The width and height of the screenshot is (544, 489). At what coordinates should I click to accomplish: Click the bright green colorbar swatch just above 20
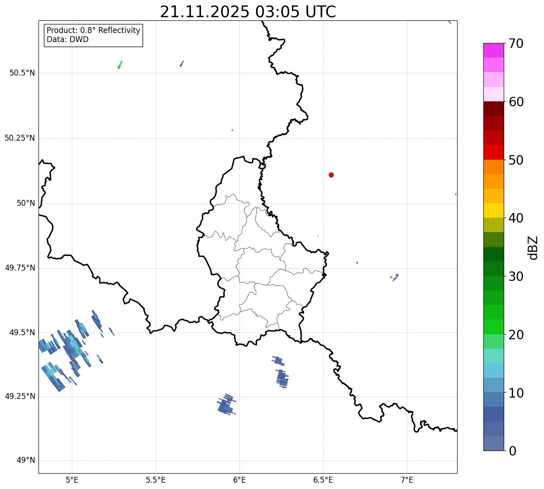point(493,327)
